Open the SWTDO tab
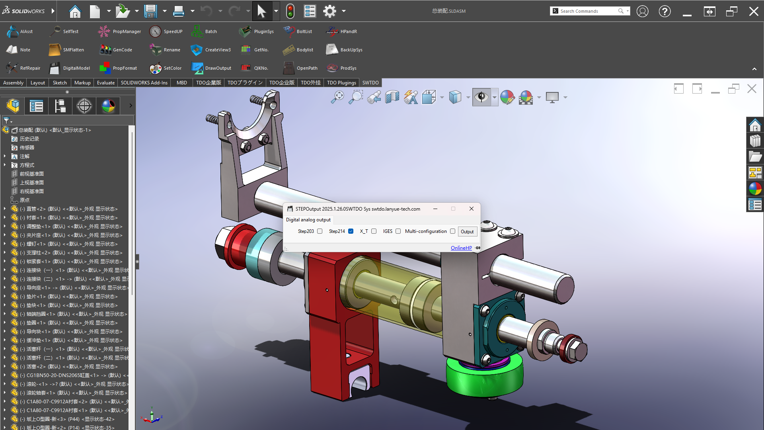Image resolution: width=764 pixels, height=430 pixels. click(370, 83)
